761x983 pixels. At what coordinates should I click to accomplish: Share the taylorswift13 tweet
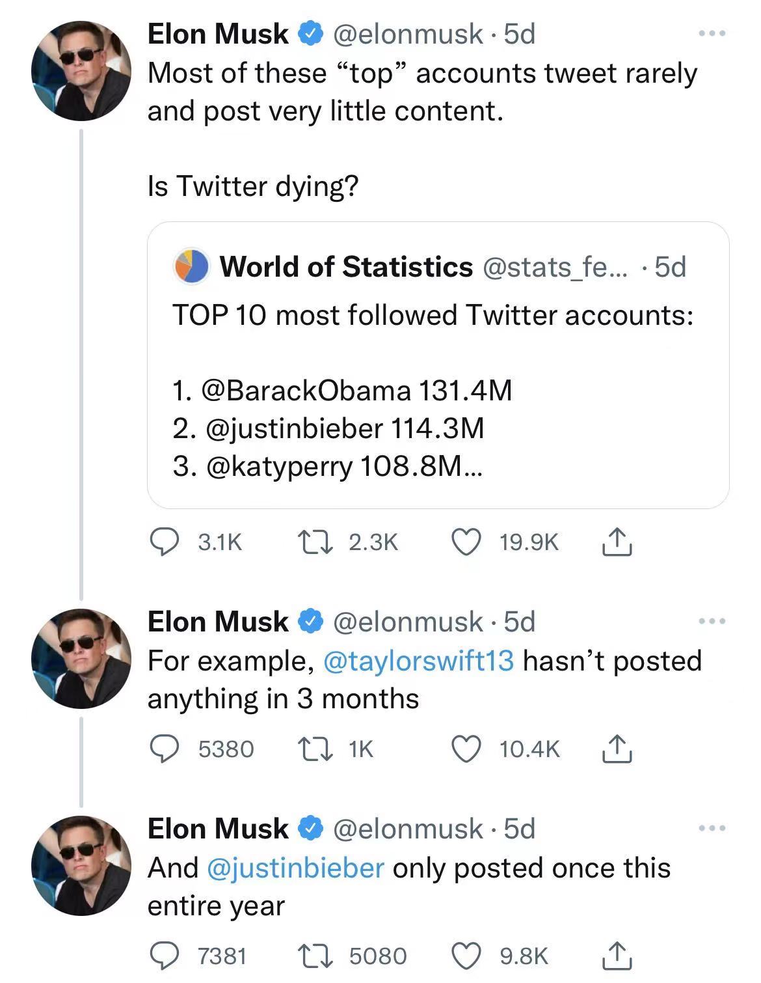click(616, 749)
